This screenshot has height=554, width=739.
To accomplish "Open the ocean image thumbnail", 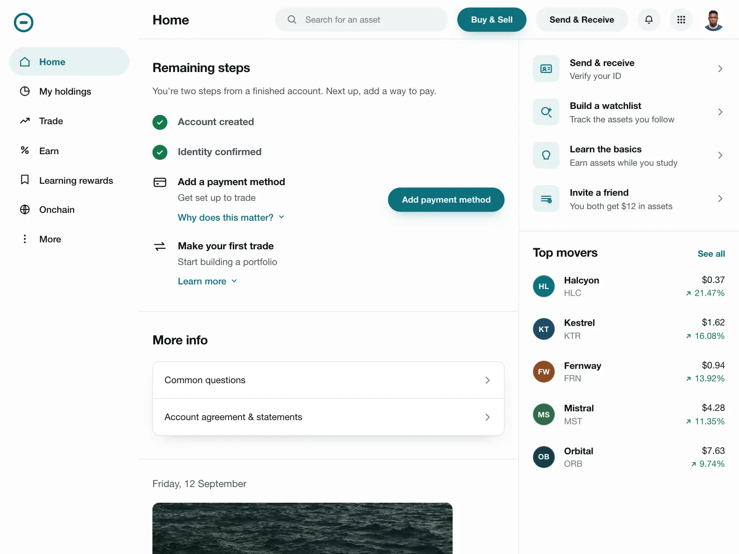I will (x=303, y=529).
